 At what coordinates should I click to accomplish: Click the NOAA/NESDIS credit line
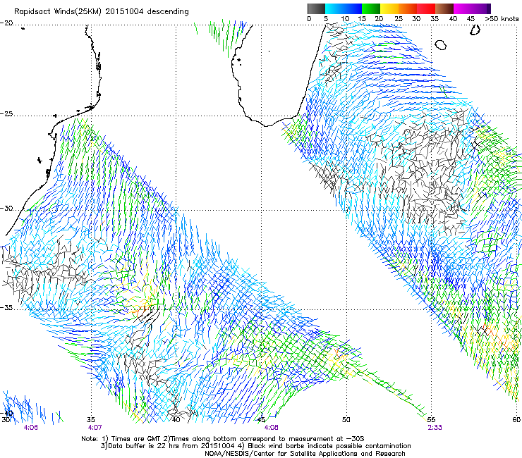coord(305,453)
